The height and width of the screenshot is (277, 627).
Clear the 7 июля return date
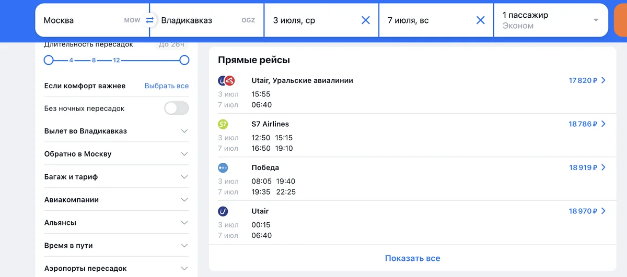click(481, 20)
